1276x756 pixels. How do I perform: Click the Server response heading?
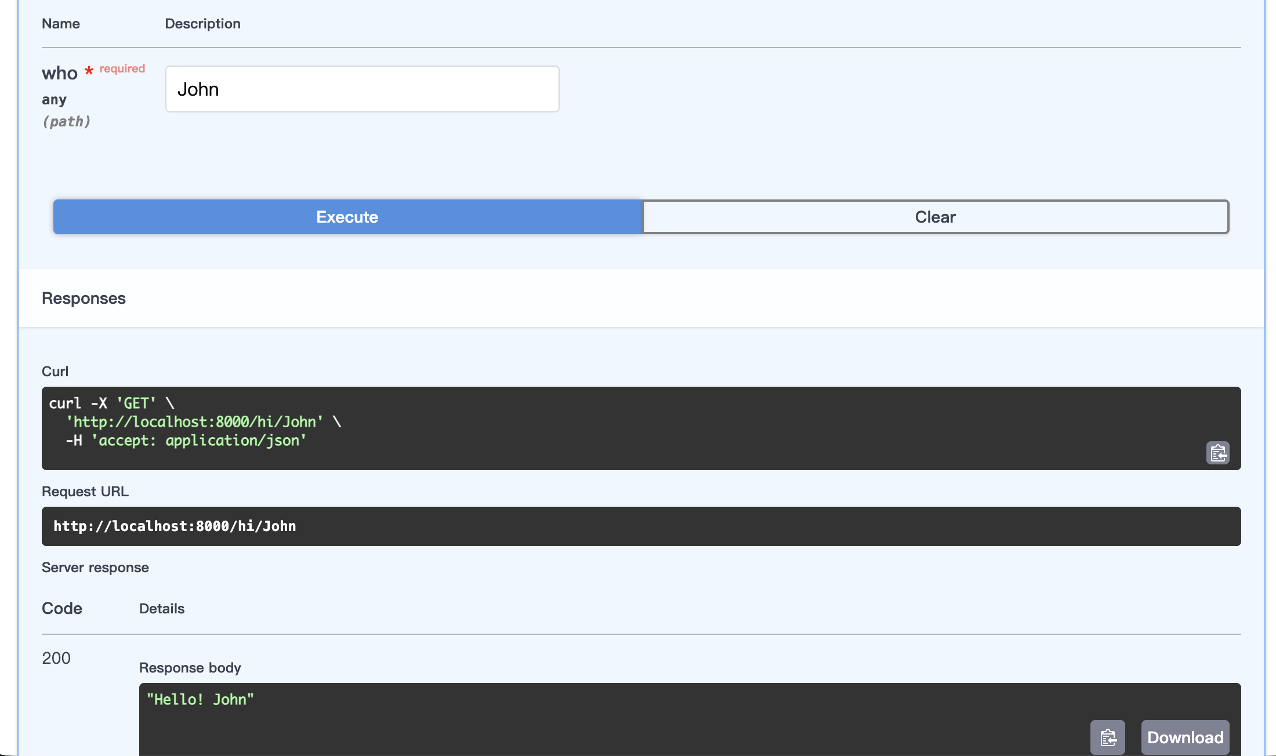coord(95,567)
